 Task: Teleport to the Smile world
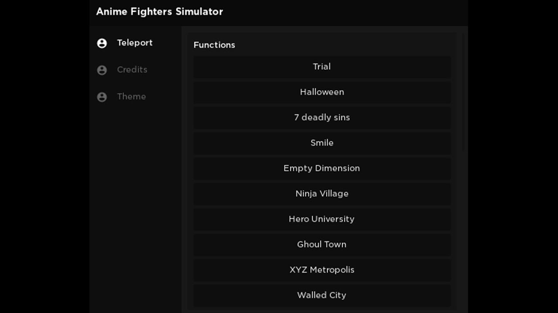tap(322, 143)
